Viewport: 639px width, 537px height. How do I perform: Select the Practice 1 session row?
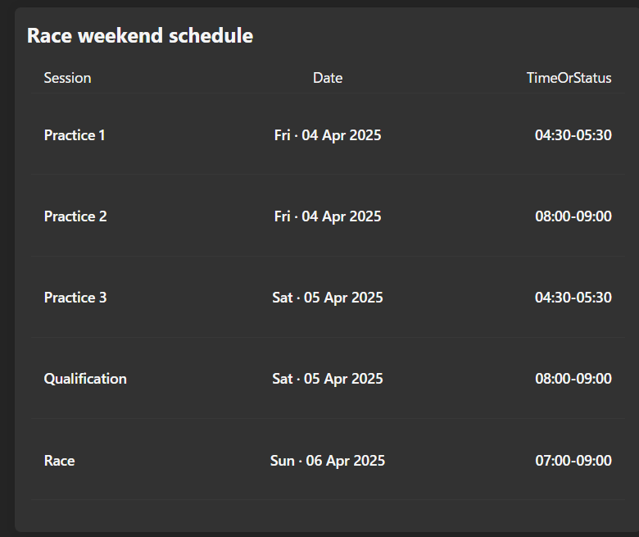coord(328,135)
